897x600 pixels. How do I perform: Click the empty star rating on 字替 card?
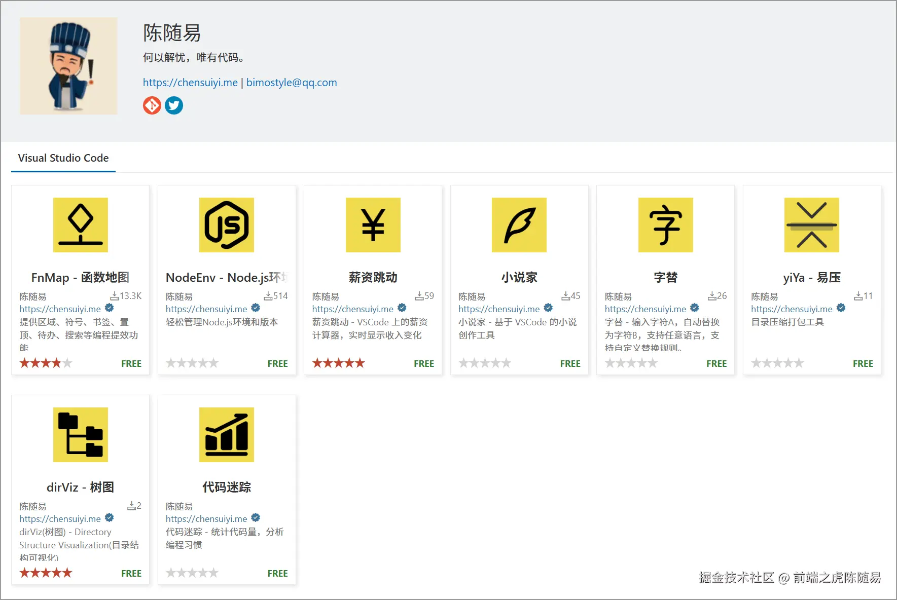click(631, 363)
